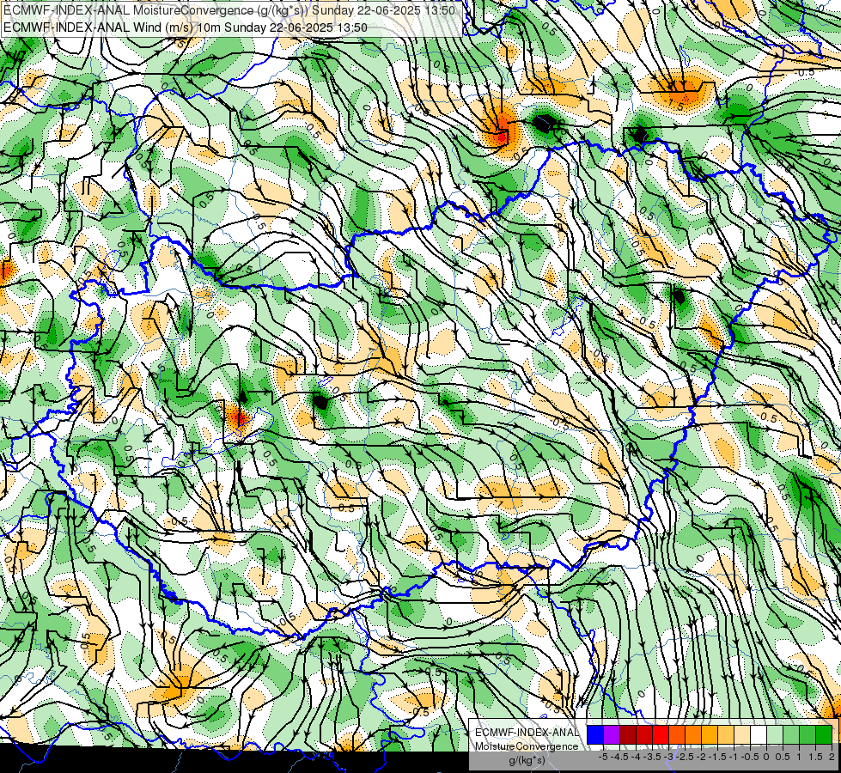Image resolution: width=841 pixels, height=773 pixels.
Task: Select the white legend swatch before 0
Action: 759,734
